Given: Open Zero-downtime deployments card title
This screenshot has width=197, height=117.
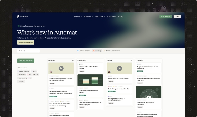Looking at the screenshot, I should tap(147, 115).
